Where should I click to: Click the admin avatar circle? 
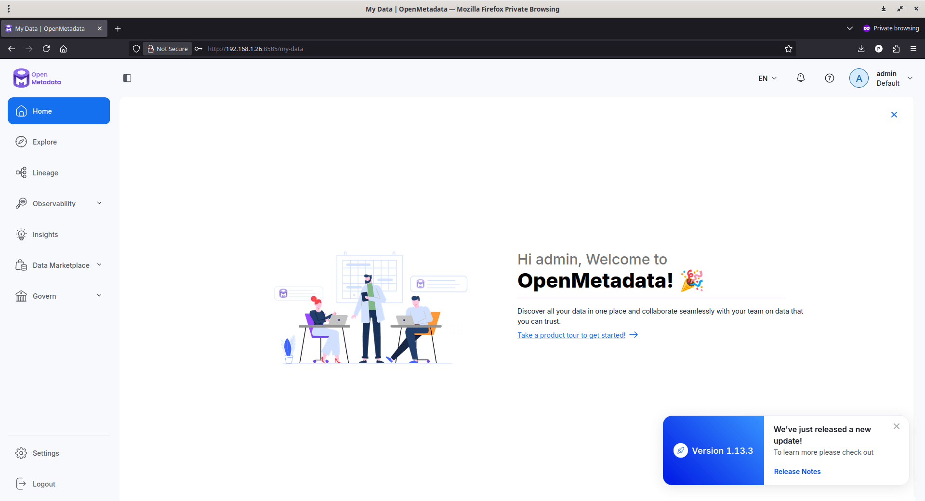tap(859, 78)
